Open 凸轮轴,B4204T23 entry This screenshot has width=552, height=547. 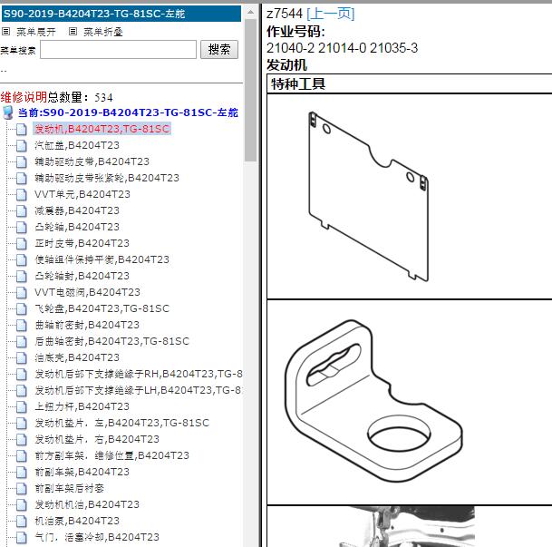pyautogui.click(x=77, y=227)
